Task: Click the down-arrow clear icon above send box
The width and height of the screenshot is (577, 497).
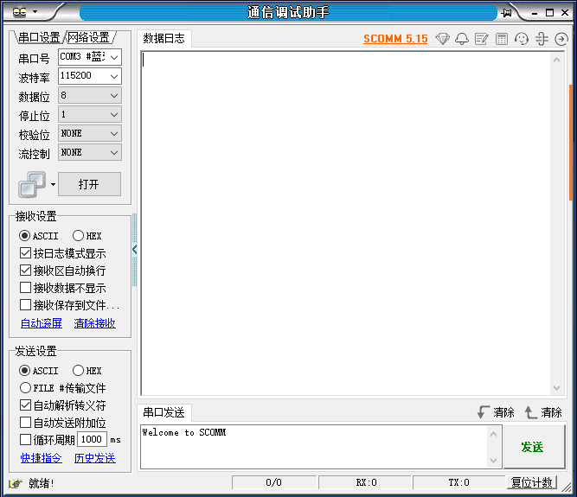Action: (x=483, y=412)
